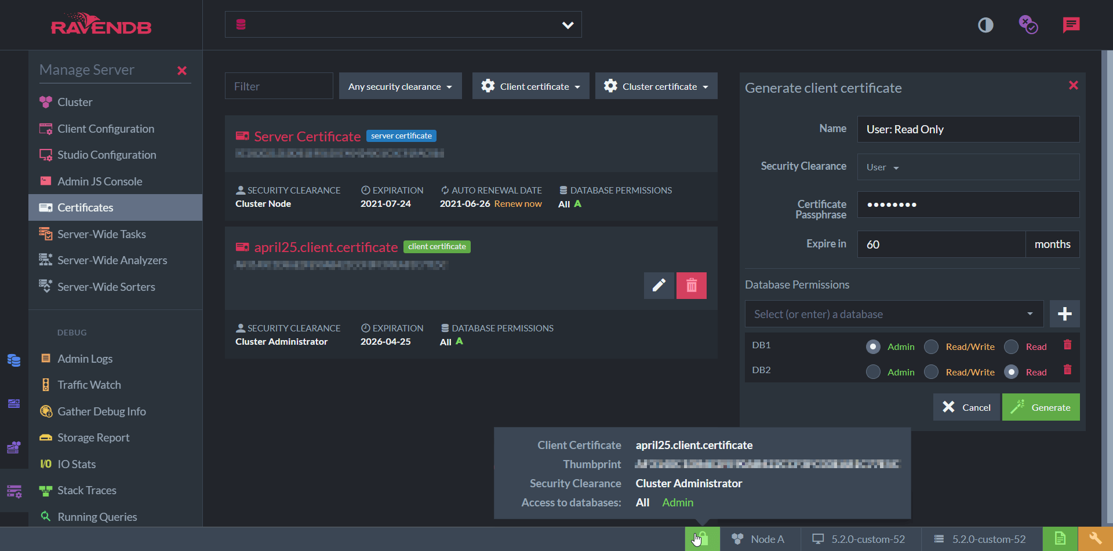Click the wrench icon in status bar

1095,539
